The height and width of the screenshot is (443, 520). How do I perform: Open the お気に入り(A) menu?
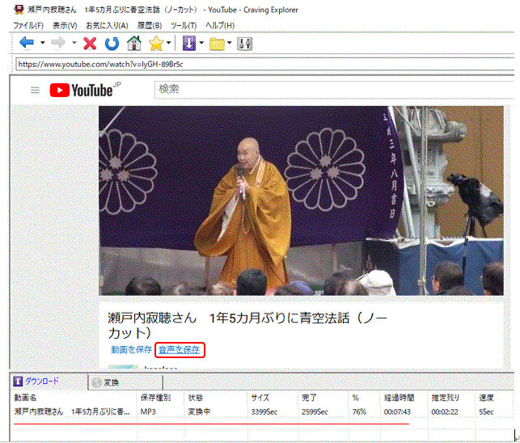[x=107, y=26]
